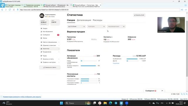Open the 23-29 мая date range dropdown
188x106 pixels.
pos(76,26)
